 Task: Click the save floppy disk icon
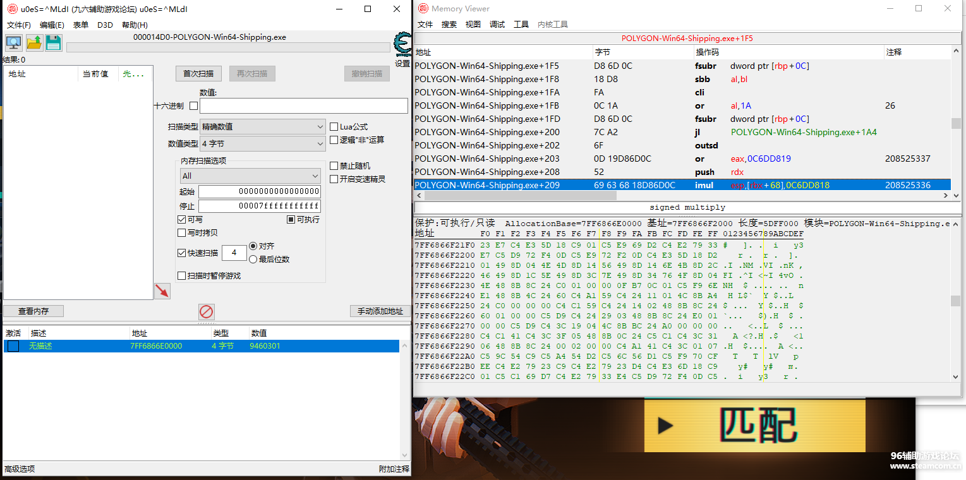pyautogui.click(x=54, y=43)
